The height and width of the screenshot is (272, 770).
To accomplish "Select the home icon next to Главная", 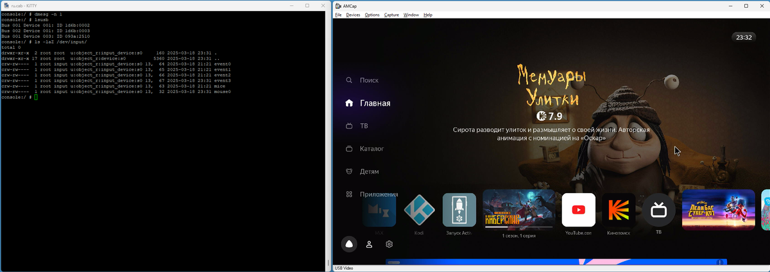I will pyautogui.click(x=349, y=103).
